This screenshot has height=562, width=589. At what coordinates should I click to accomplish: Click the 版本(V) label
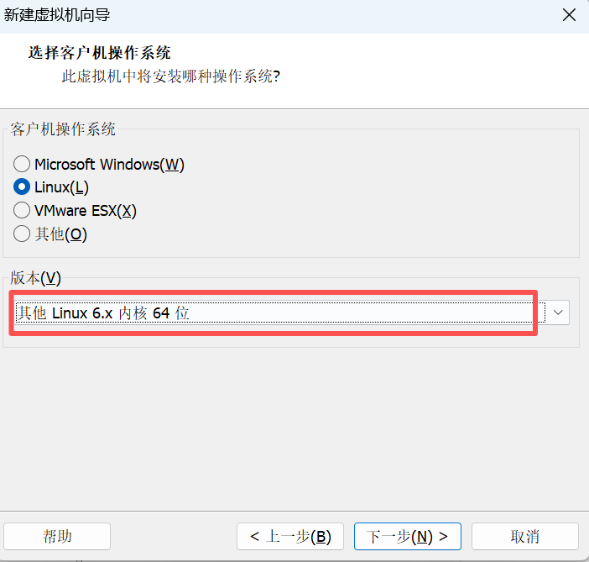[36, 277]
